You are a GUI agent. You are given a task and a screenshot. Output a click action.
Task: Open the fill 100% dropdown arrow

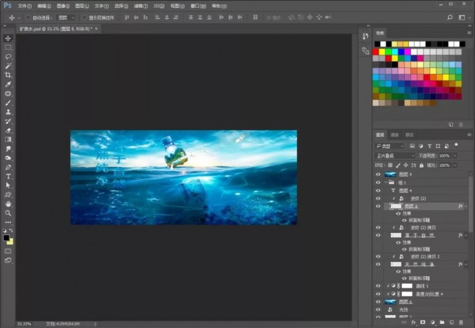coord(455,166)
